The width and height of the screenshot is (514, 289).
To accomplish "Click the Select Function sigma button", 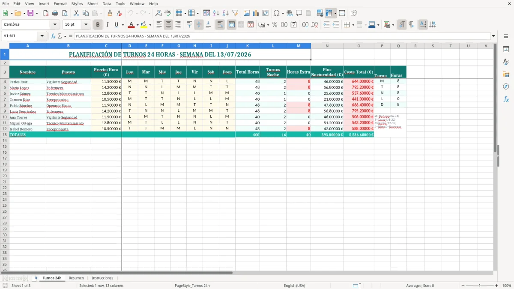I will point(60,36).
